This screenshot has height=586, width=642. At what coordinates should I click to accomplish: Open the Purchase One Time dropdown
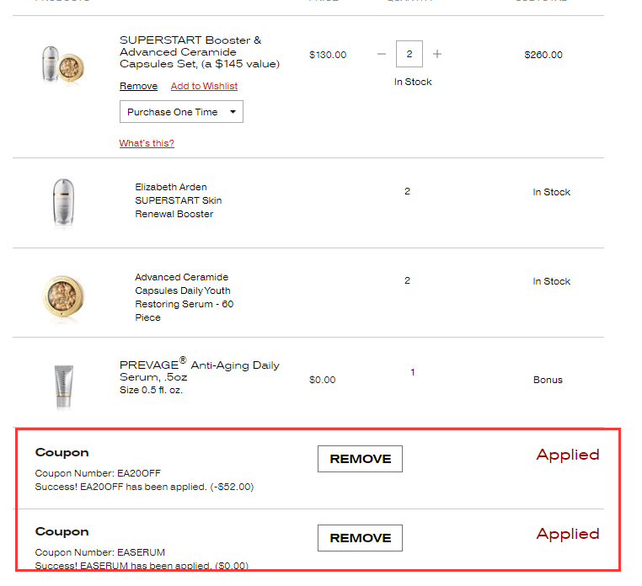click(x=181, y=112)
